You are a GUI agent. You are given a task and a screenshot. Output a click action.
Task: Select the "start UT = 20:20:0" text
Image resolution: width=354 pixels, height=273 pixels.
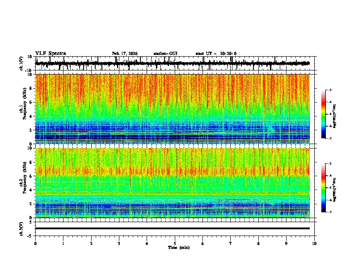pyautogui.click(x=216, y=54)
